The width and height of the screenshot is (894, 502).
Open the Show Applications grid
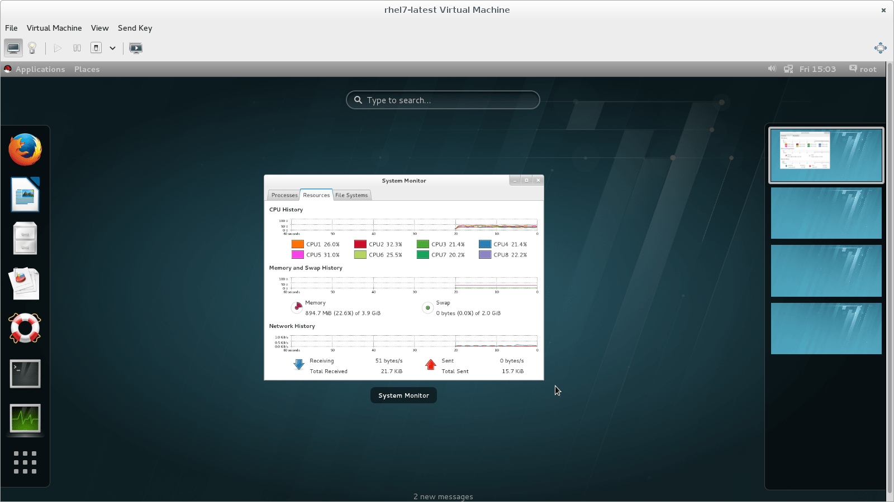(x=25, y=462)
